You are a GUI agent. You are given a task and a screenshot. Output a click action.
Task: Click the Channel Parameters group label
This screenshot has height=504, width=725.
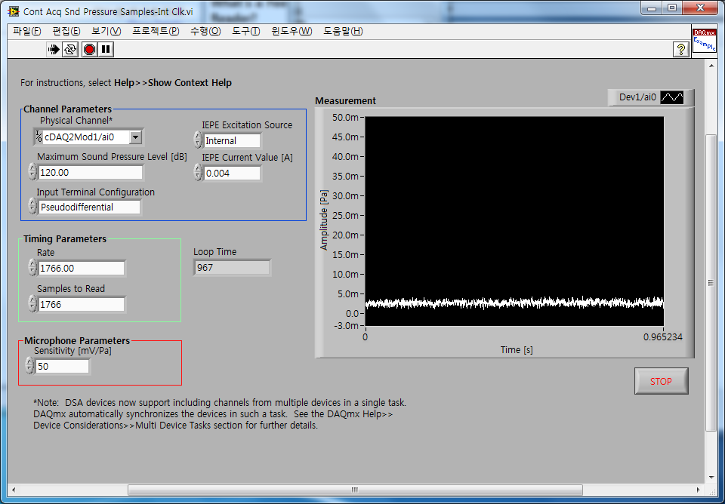[x=67, y=109]
